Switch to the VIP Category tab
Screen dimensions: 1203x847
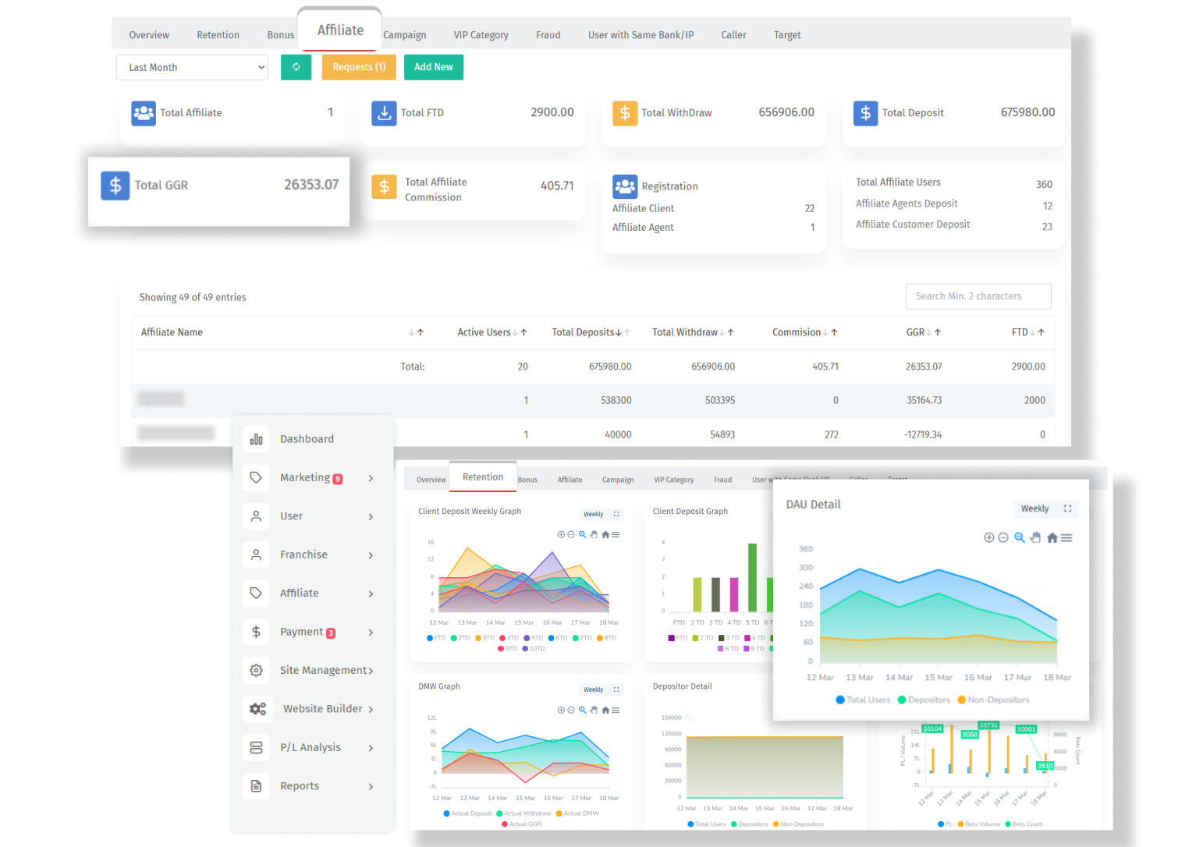(481, 35)
